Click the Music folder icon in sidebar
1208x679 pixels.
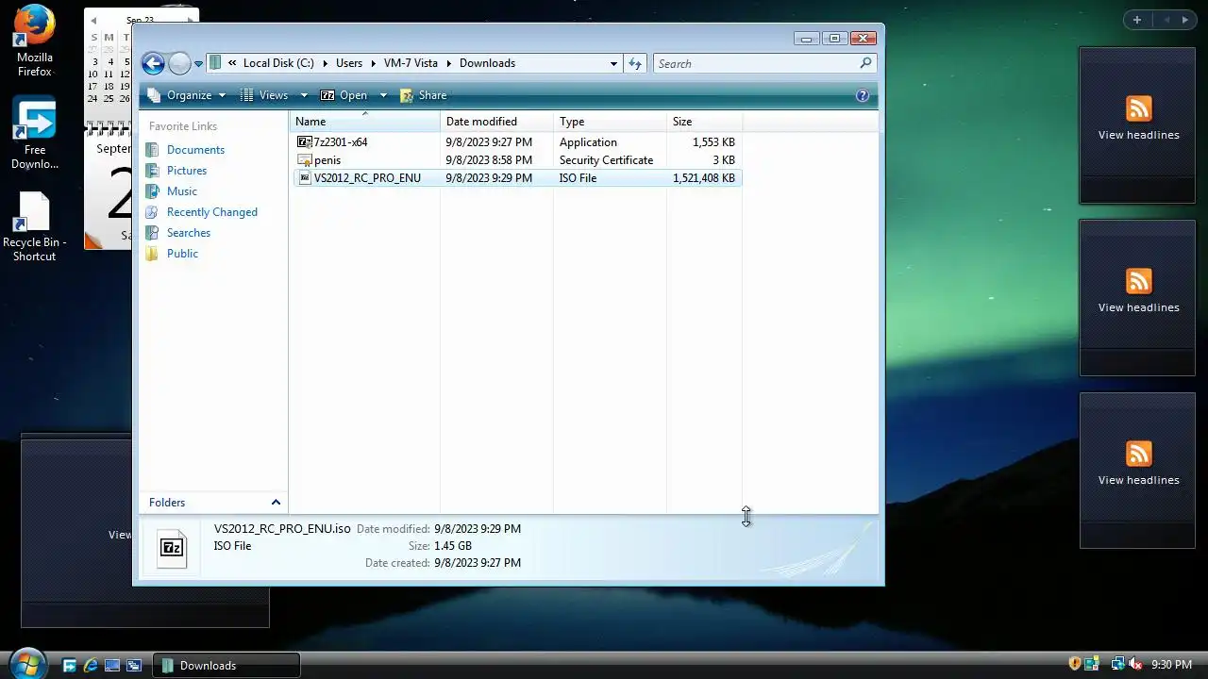pyautogui.click(x=152, y=191)
